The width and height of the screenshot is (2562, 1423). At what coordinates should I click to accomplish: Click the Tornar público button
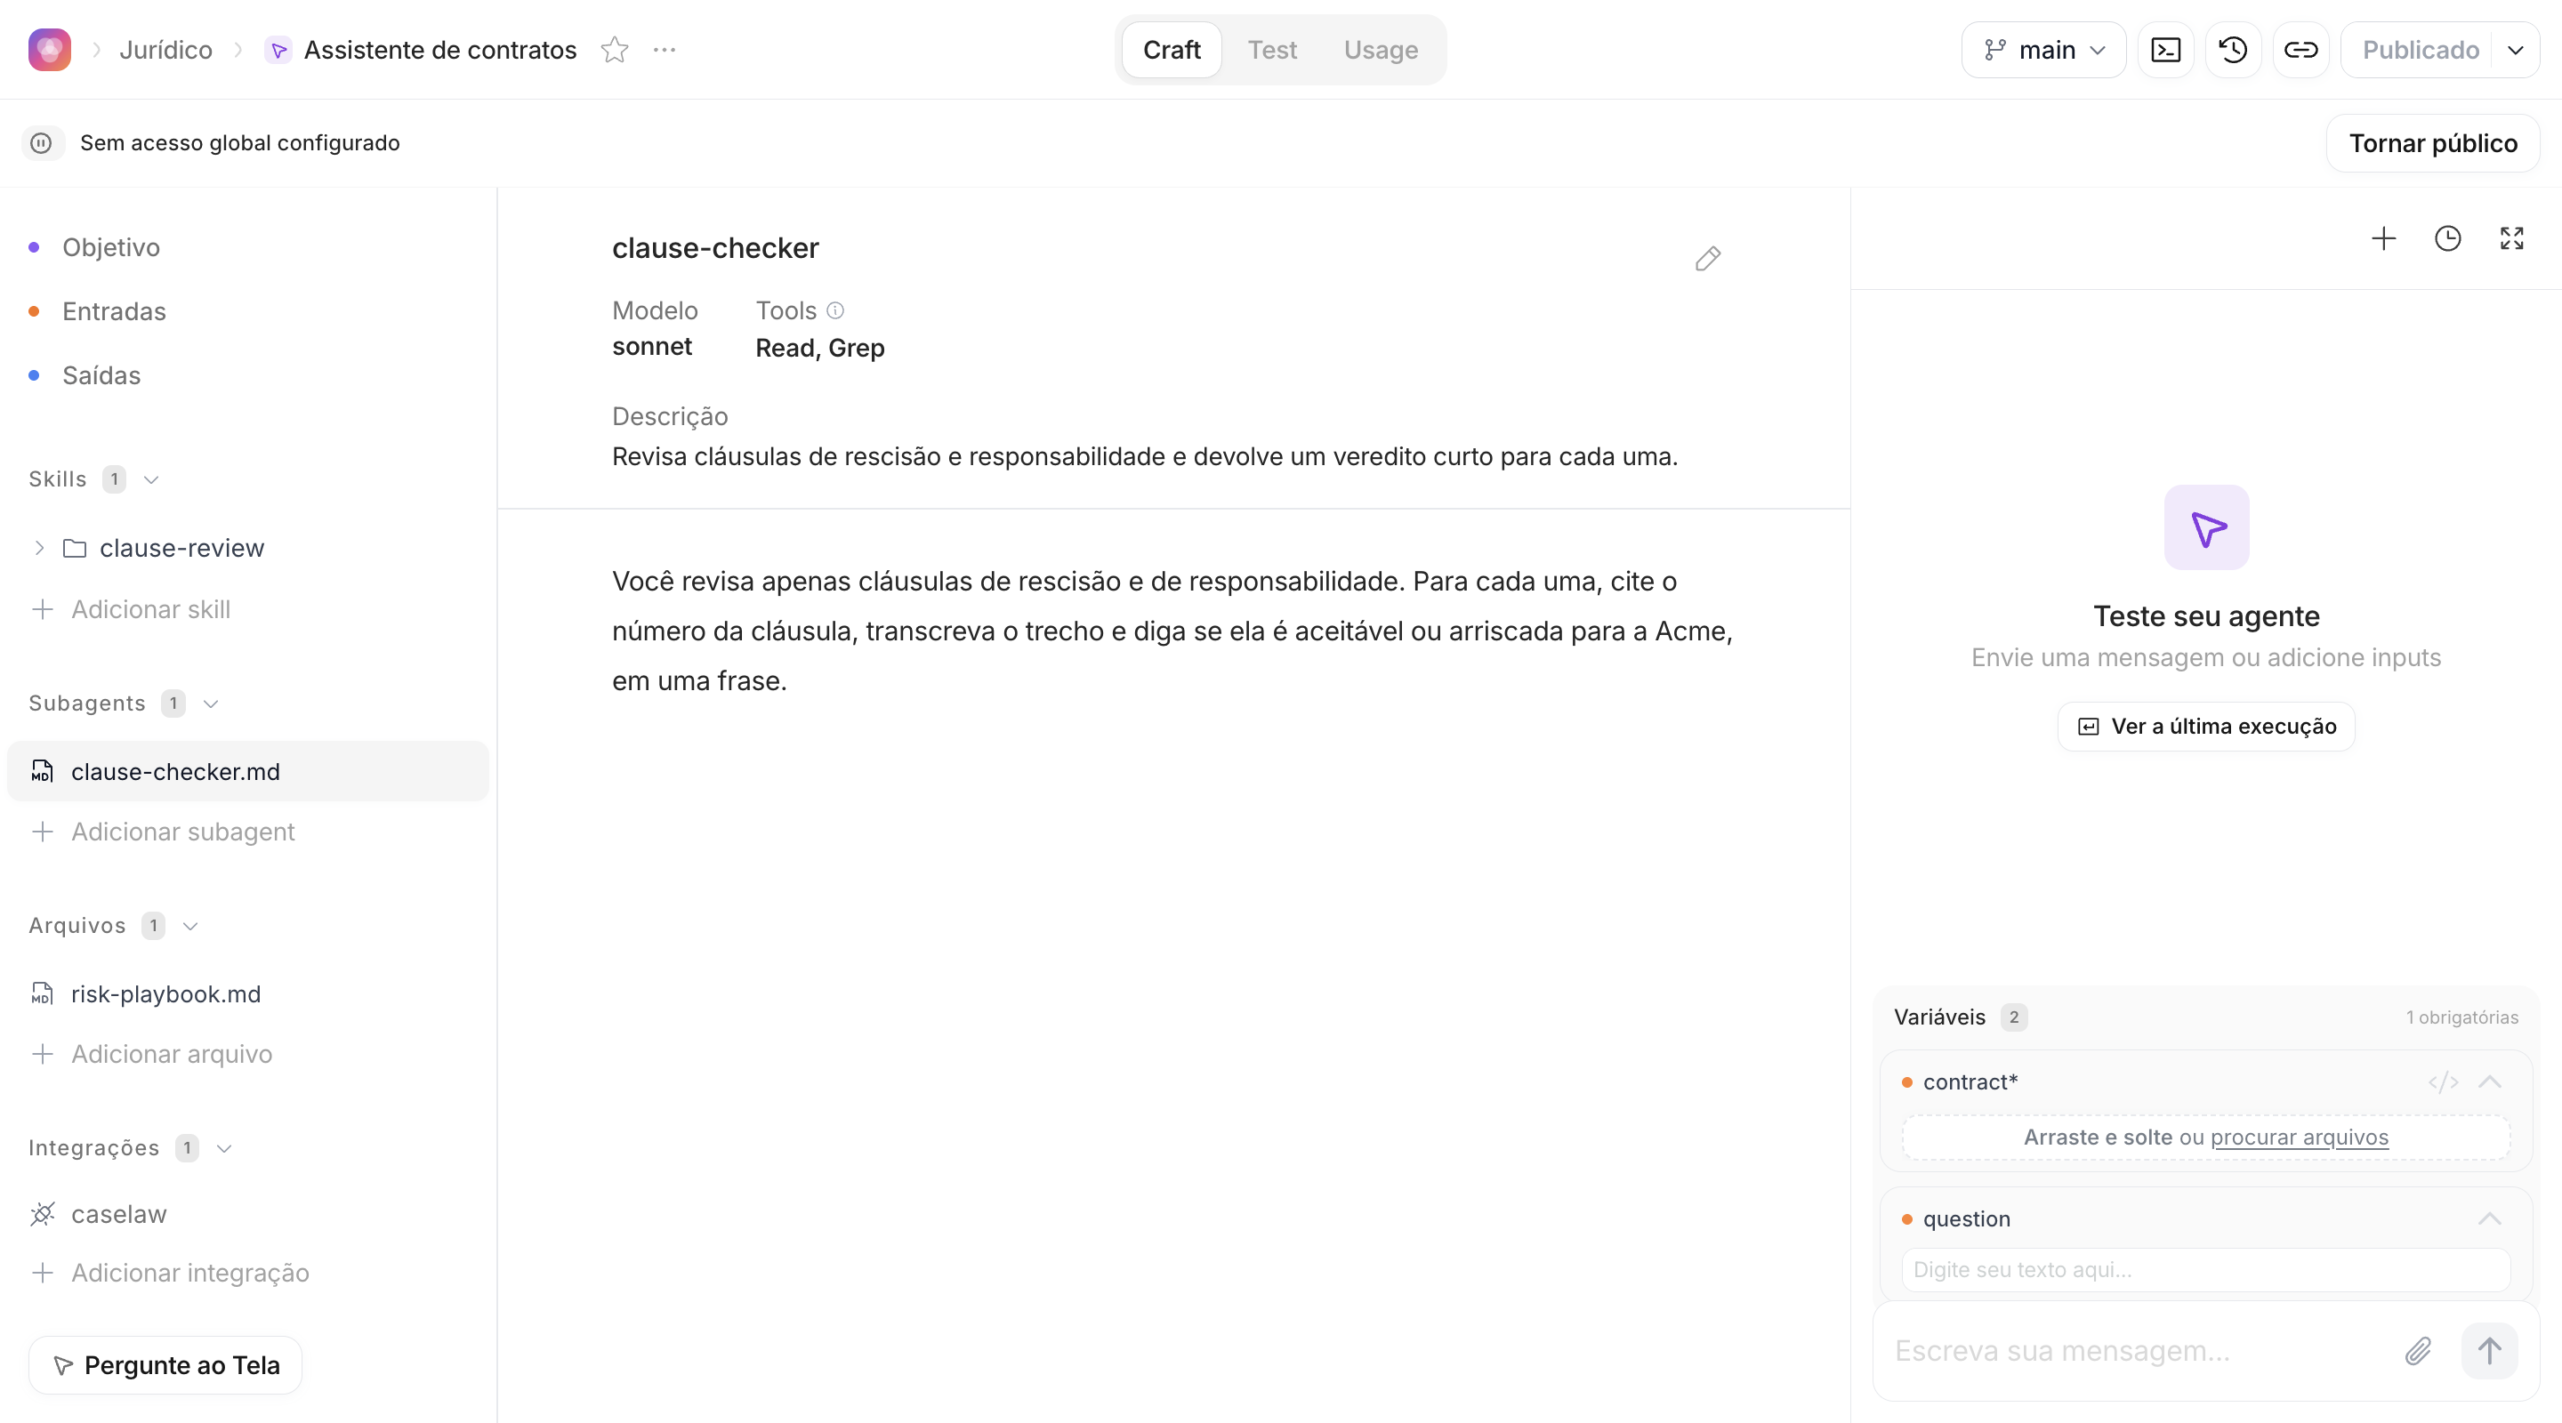tap(2433, 143)
